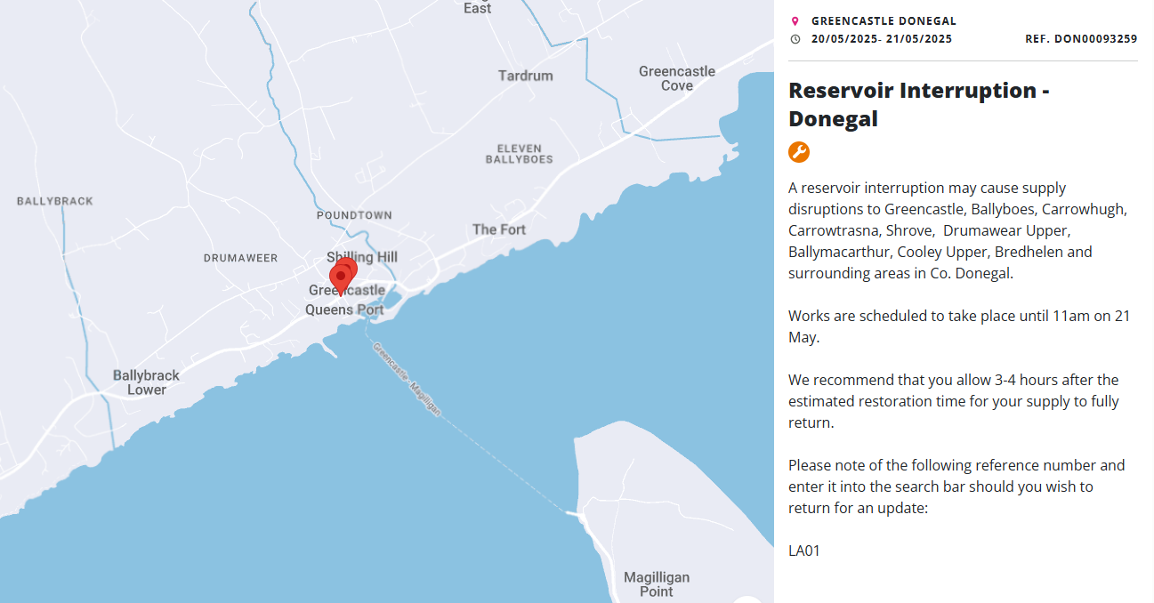Click the clock icon beside the dates
Screen dimensions: 1154x603
[x=795, y=39]
